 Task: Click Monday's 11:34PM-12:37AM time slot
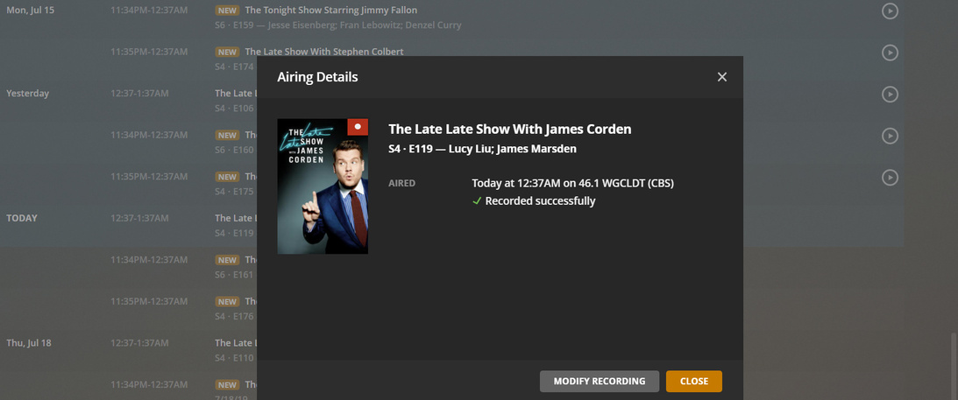149,11
